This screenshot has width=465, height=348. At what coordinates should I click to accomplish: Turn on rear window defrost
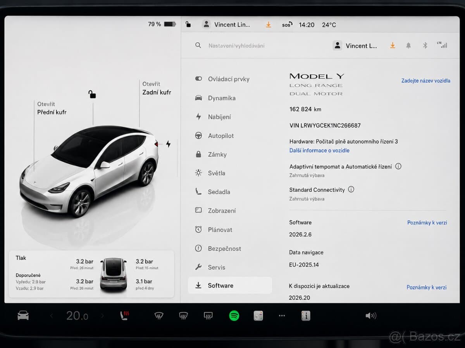click(183, 316)
